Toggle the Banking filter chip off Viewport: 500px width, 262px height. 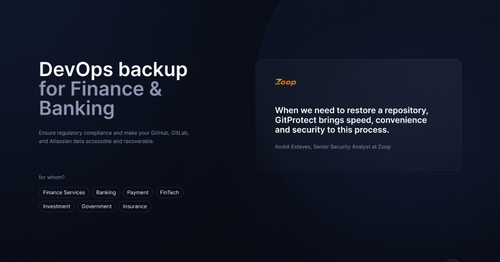[x=106, y=192]
